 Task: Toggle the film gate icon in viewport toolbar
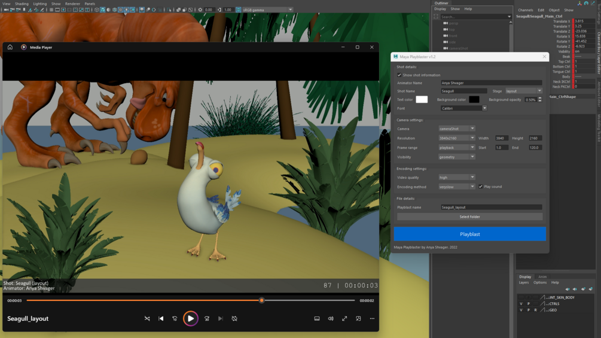(x=57, y=10)
